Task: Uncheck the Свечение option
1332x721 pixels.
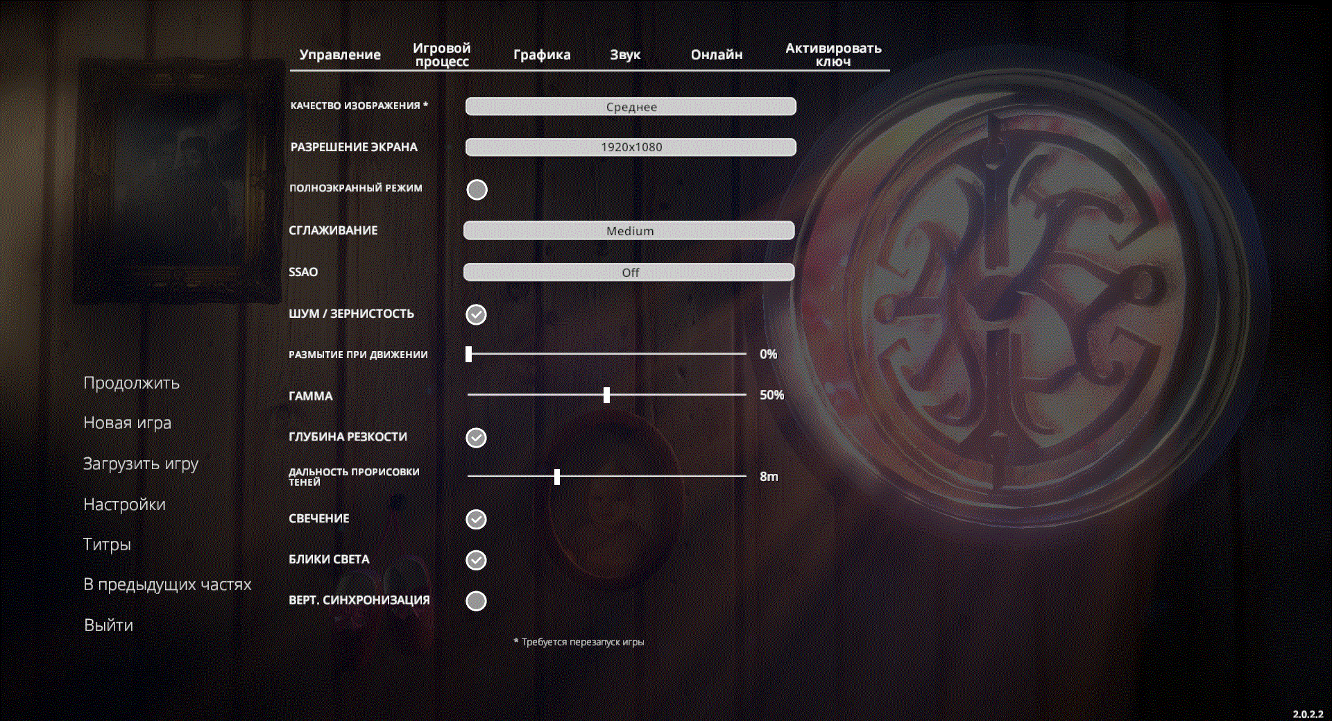Action: pos(476,520)
